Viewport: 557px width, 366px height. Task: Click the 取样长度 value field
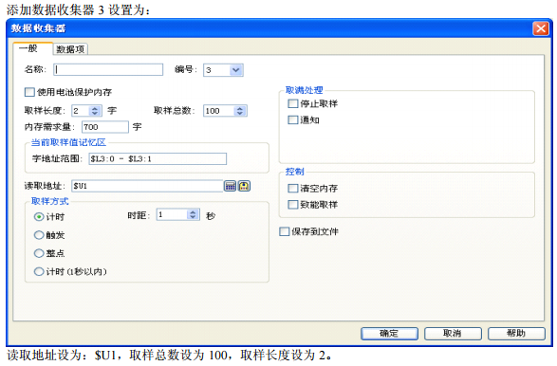pos(81,111)
